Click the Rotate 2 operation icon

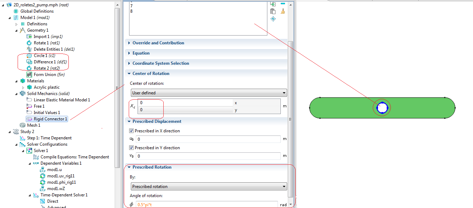tap(30, 68)
